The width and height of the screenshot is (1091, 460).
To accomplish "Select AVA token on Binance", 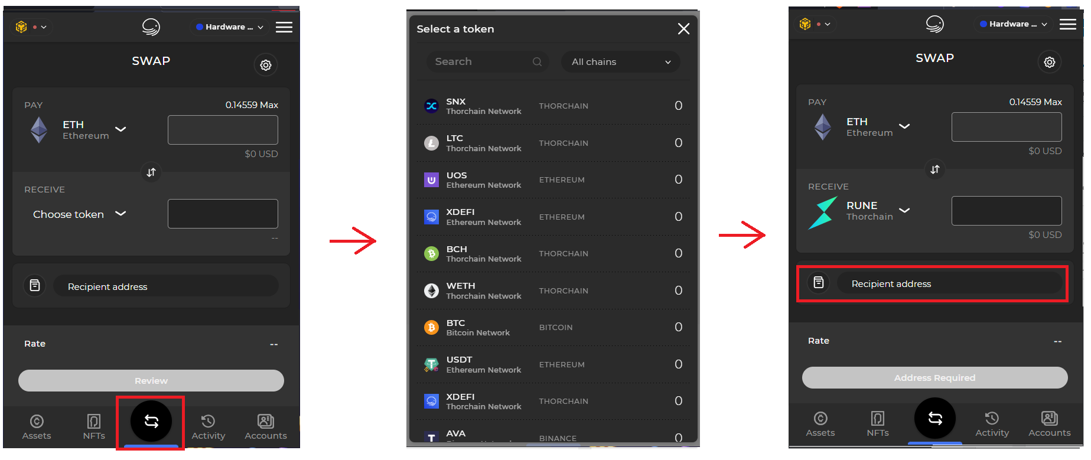I will pyautogui.click(x=553, y=436).
